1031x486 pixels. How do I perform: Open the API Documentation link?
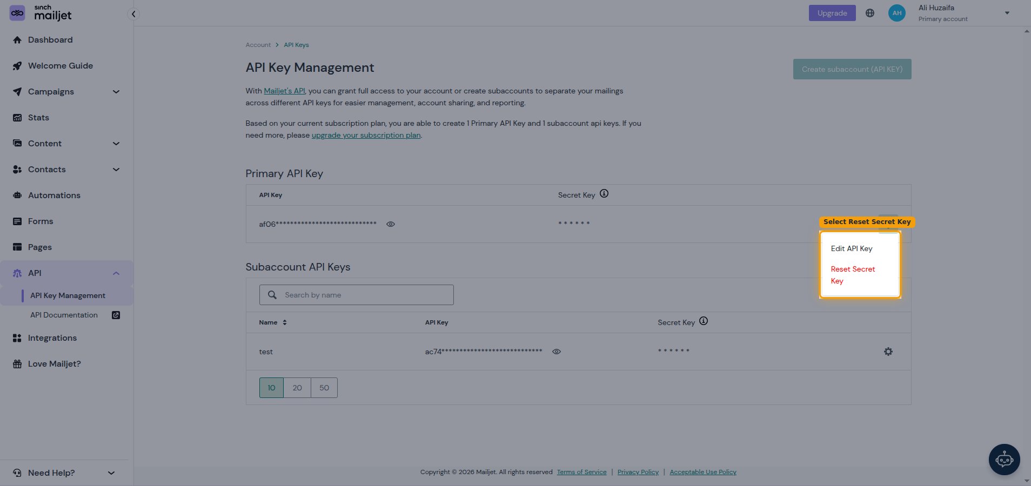pos(64,315)
